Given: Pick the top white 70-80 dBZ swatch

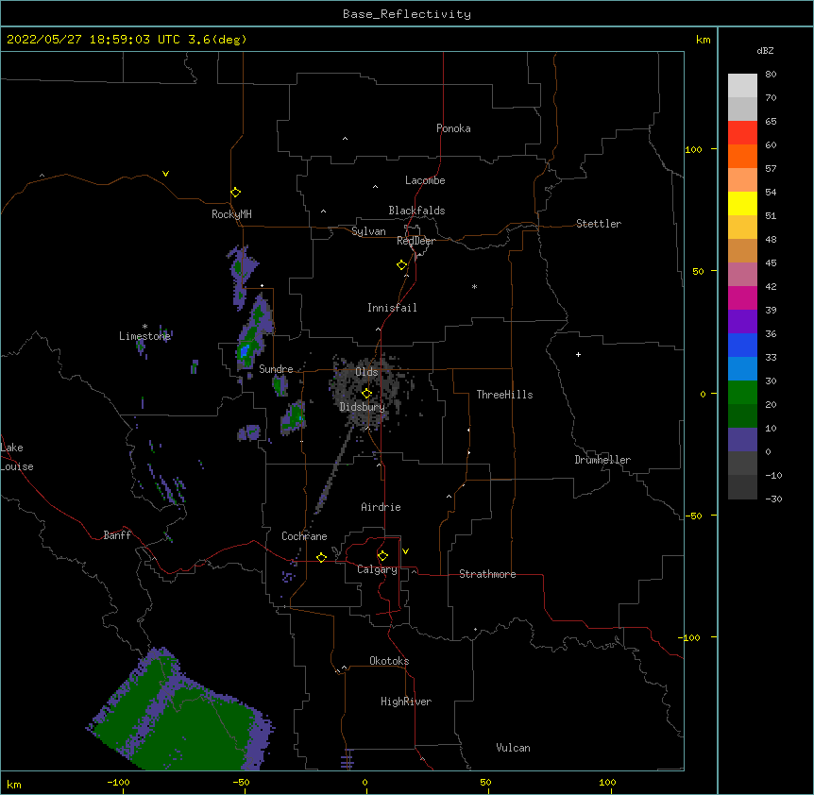Looking at the screenshot, I should (742, 86).
